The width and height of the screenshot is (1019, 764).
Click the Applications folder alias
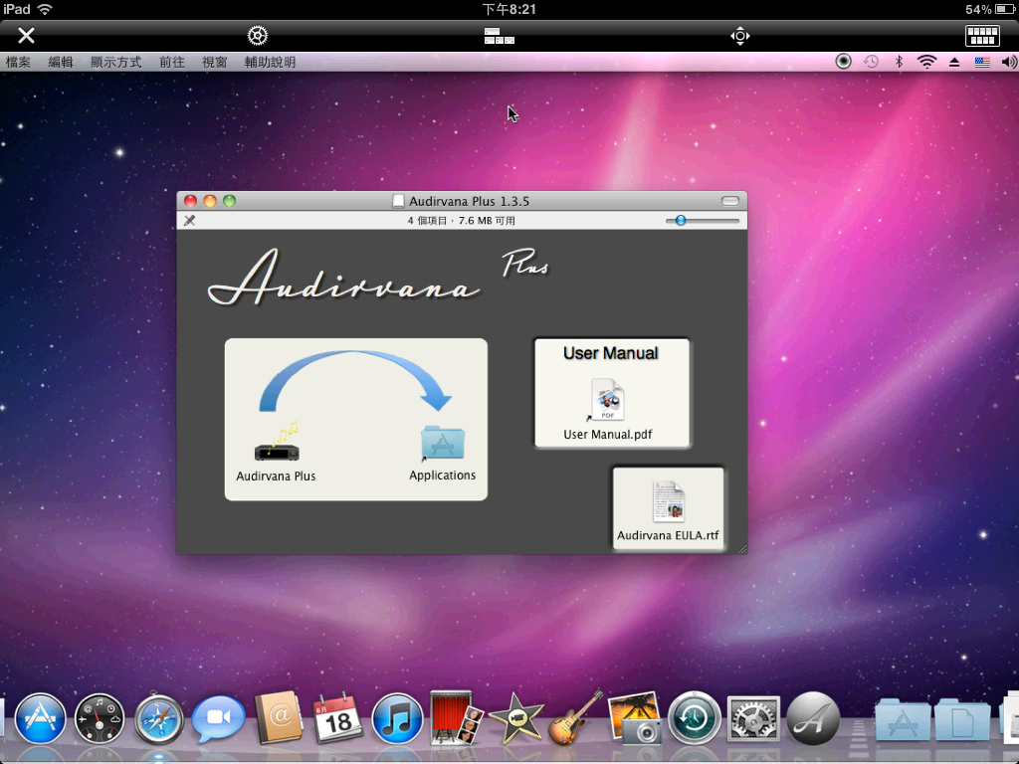443,444
